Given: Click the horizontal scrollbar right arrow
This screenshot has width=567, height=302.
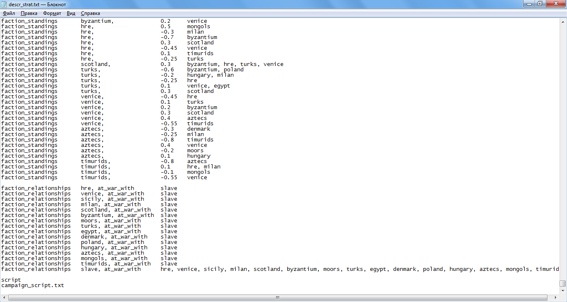Looking at the screenshot, I should click(556, 297).
